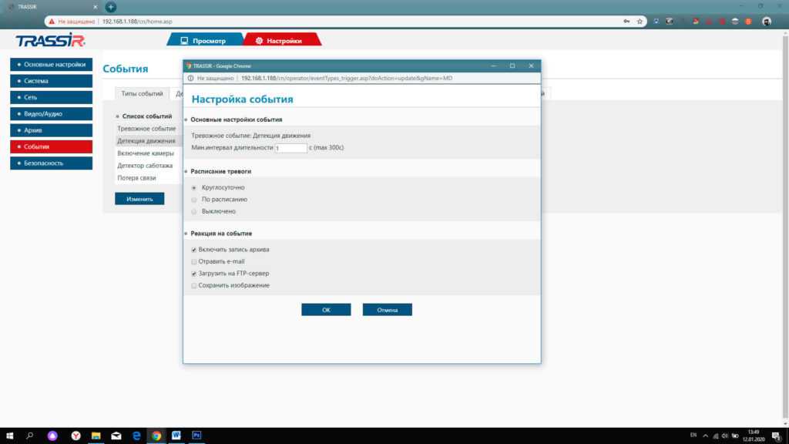This screenshot has height=444, width=789.
Task: Enable the Отправить e-mail checkbox
Action: pos(194,261)
